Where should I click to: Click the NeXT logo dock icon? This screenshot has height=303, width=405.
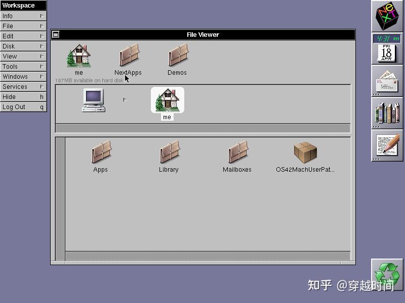[x=387, y=15]
